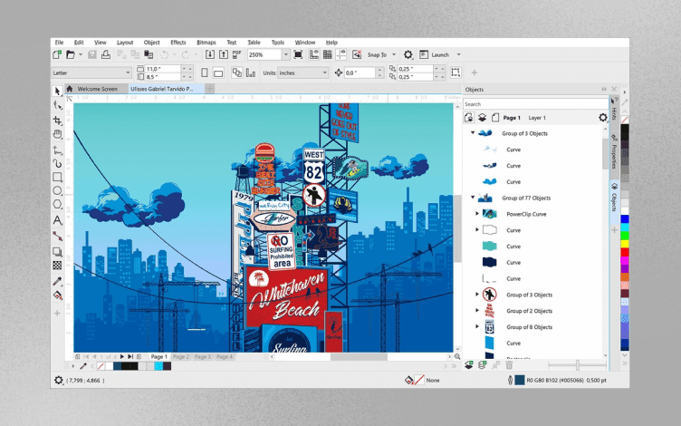Switch to Page 2 tab
This screenshot has height=426, width=681.
click(x=181, y=356)
